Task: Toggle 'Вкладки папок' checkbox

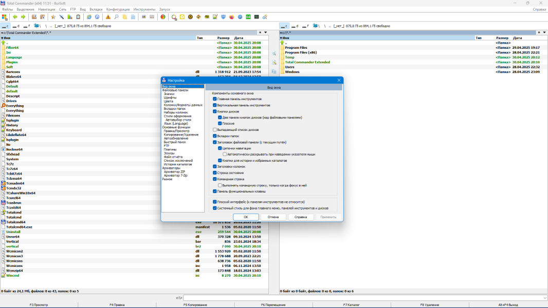Action: click(x=214, y=136)
